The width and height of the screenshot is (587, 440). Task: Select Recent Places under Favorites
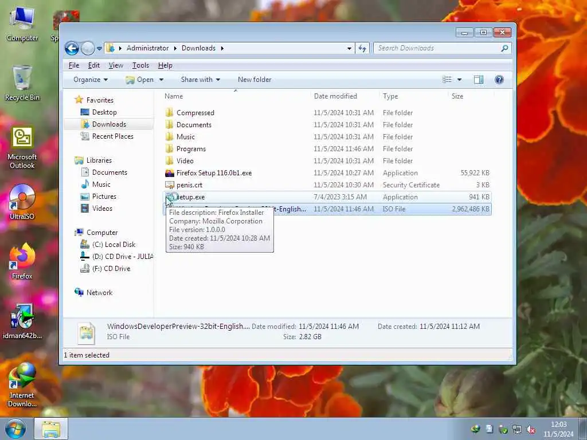[113, 136]
